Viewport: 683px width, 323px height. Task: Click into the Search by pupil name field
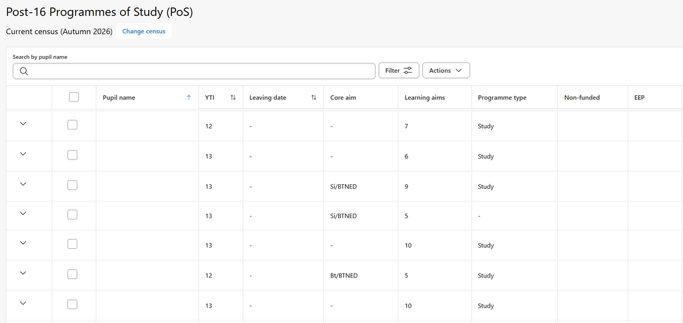click(x=194, y=71)
